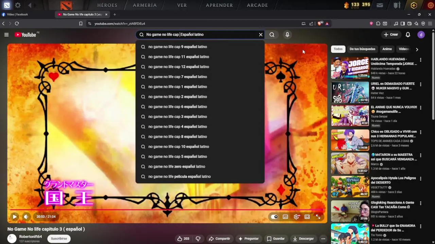The height and width of the screenshot is (244, 435).
Task: Reload the page in the browser
Action: [17, 24]
